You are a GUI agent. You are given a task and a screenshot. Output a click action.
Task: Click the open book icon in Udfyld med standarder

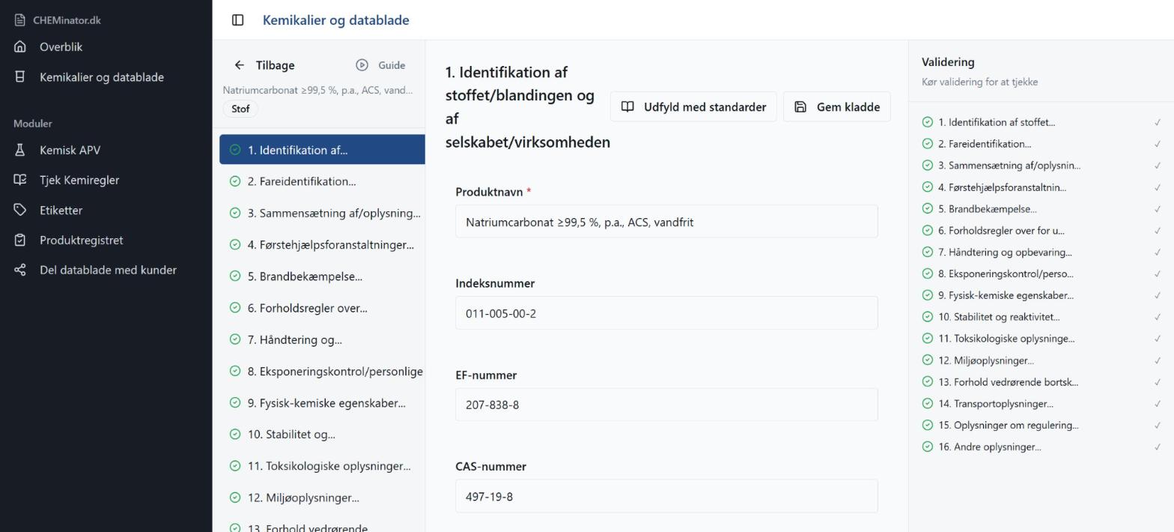[x=628, y=106]
